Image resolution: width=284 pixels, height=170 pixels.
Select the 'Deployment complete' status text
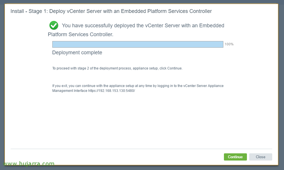pyautogui.click(x=77, y=53)
